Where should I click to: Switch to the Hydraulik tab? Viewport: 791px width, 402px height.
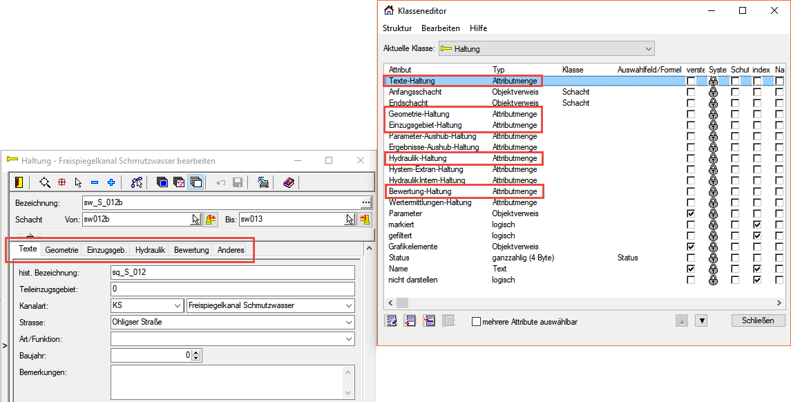150,250
